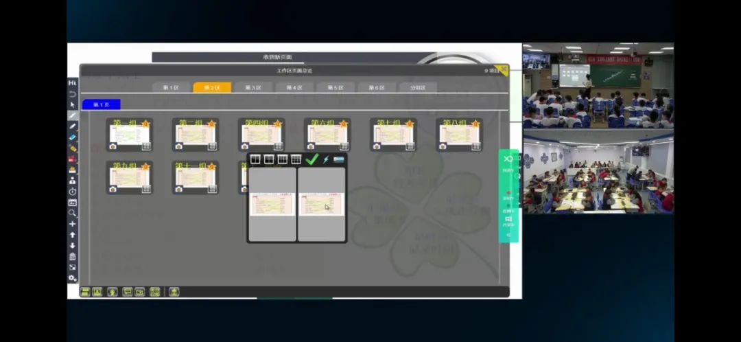The width and height of the screenshot is (741, 342).
Task: Click the trash bin delete icon
Action: 72,256
